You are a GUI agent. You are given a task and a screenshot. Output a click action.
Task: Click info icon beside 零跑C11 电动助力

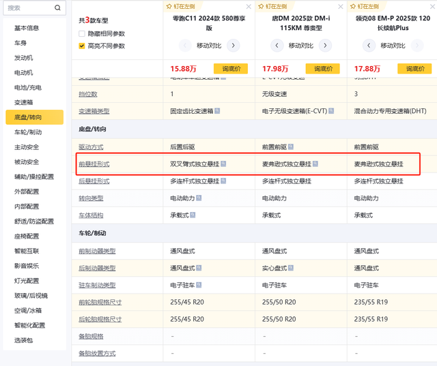tap(199, 198)
